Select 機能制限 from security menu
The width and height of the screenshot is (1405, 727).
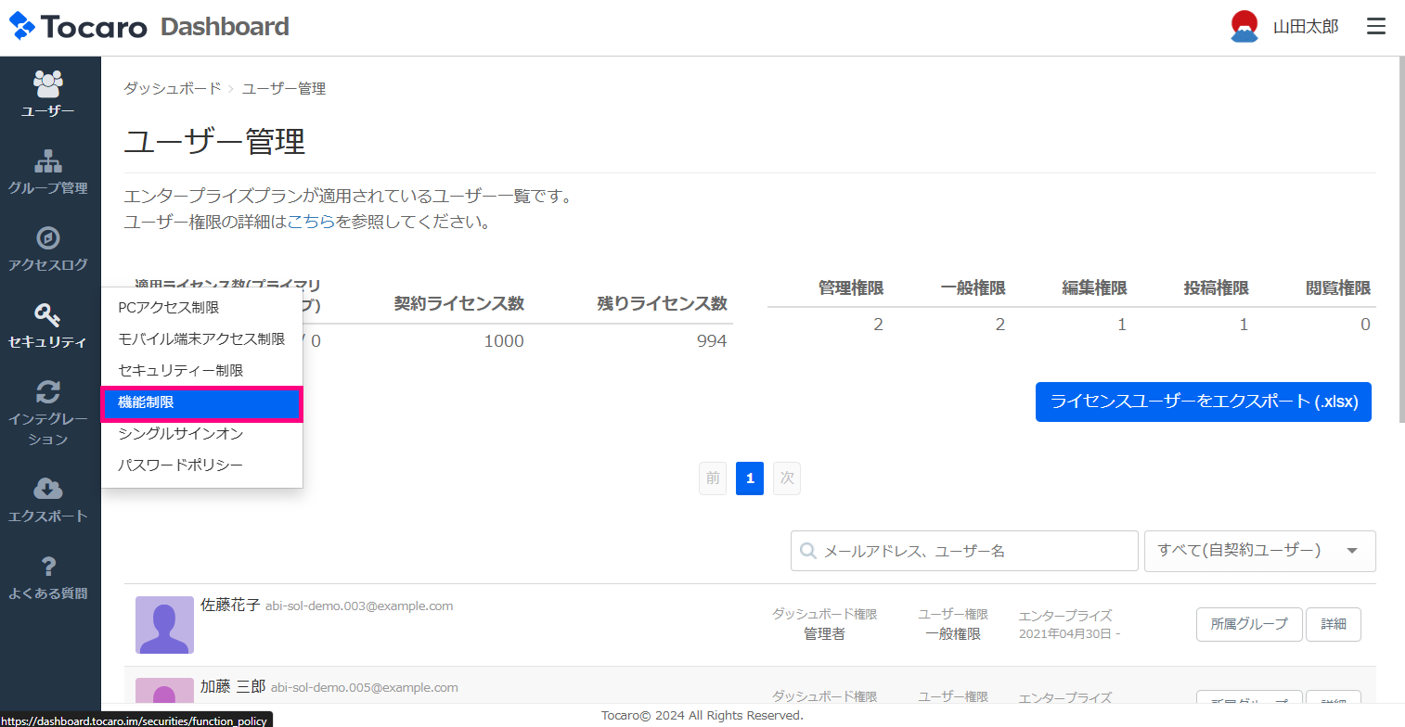pyautogui.click(x=201, y=402)
